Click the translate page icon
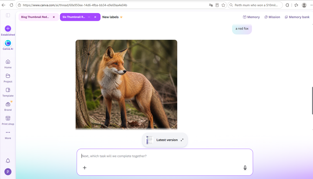The width and height of the screenshot is (313, 179). pos(211,5)
